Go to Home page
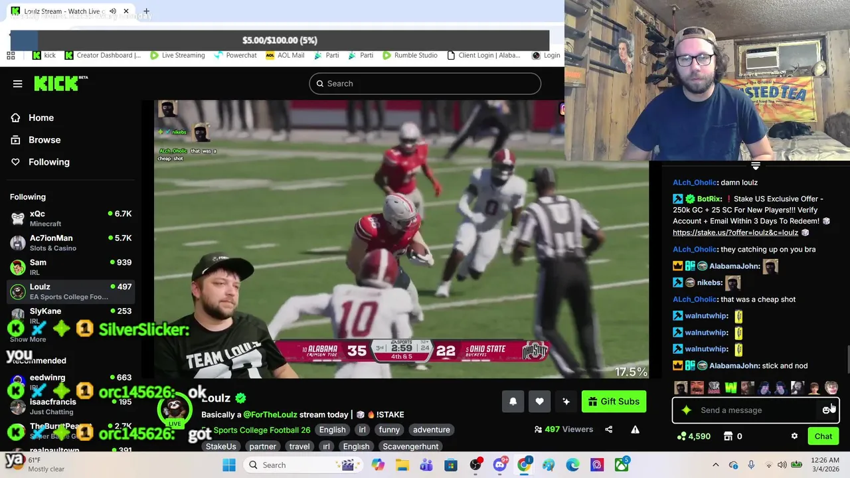Viewport: 850px width, 478px height. 41,118
